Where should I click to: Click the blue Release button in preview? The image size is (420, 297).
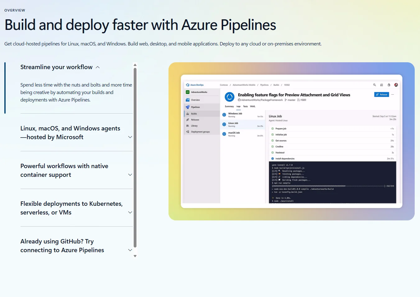[381, 95]
